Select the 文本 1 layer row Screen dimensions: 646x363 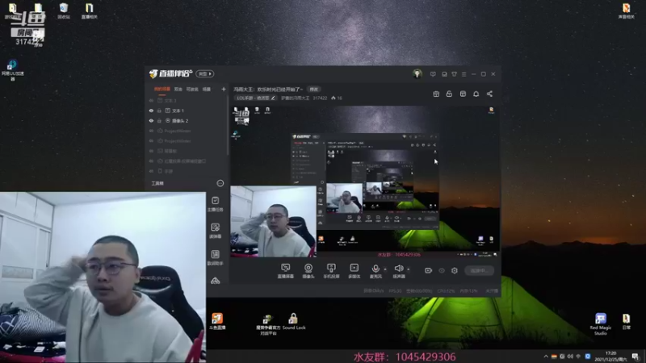pos(187,111)
